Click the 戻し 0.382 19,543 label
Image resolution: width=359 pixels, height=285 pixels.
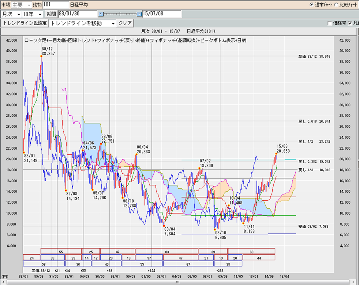click(314, 162)
